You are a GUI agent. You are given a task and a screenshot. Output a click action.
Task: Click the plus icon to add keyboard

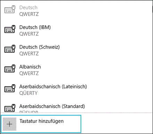[9, 124]
